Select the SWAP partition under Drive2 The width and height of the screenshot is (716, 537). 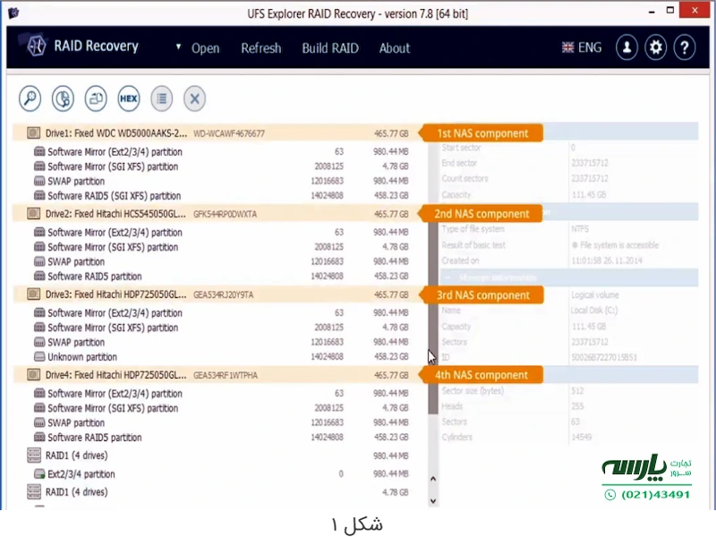221,261
